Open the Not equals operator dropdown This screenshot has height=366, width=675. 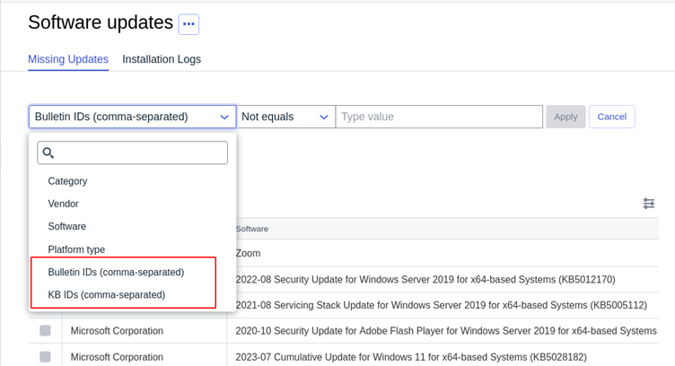tap(285, 117)
